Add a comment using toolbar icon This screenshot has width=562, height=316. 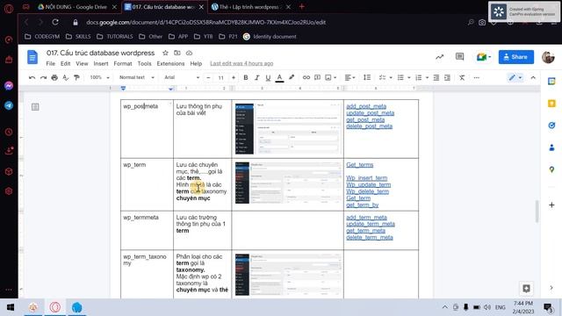(317, 77)
